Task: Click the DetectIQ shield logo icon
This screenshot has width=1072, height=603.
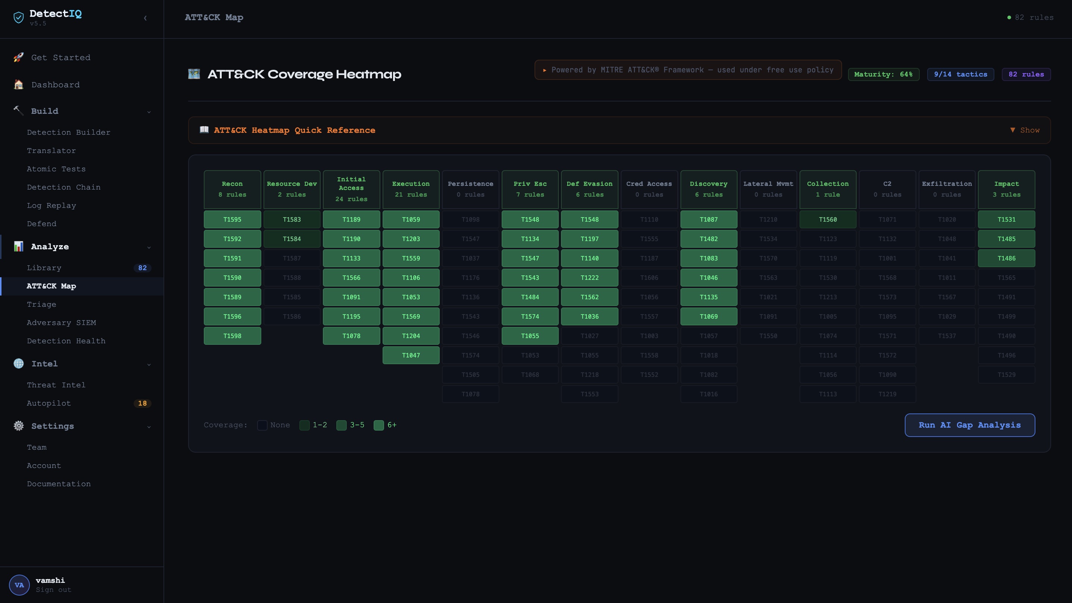Action: [18, 18]
